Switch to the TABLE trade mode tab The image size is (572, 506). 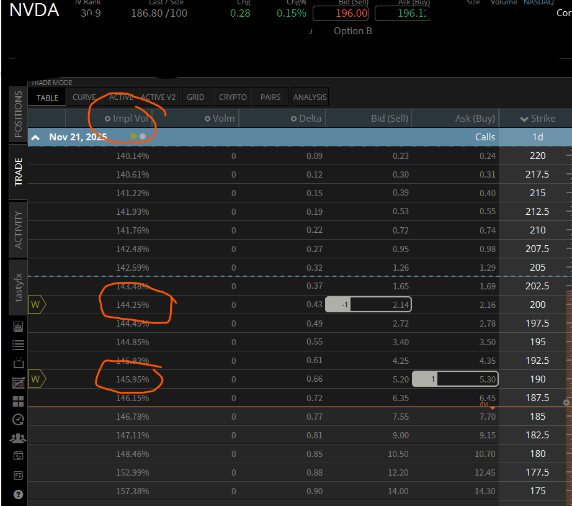[x=47, y=97]
